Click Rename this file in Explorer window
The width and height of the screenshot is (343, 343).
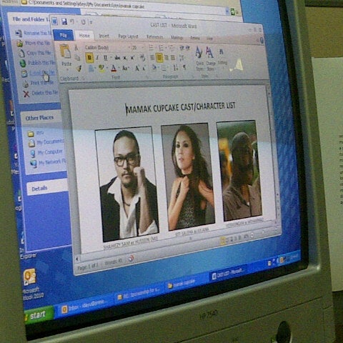point(34,33)
